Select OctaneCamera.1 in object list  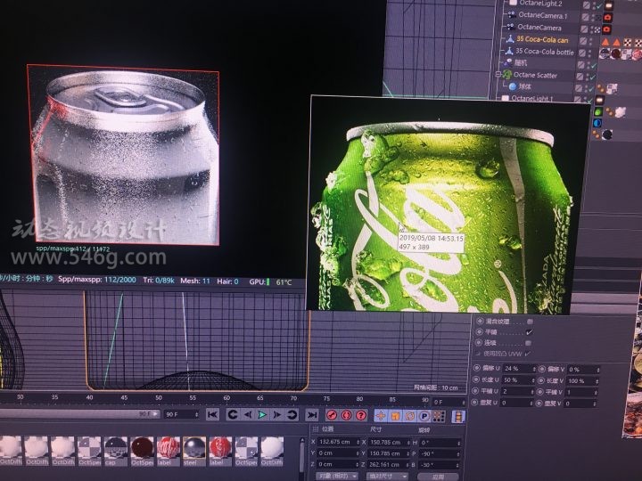543,15
